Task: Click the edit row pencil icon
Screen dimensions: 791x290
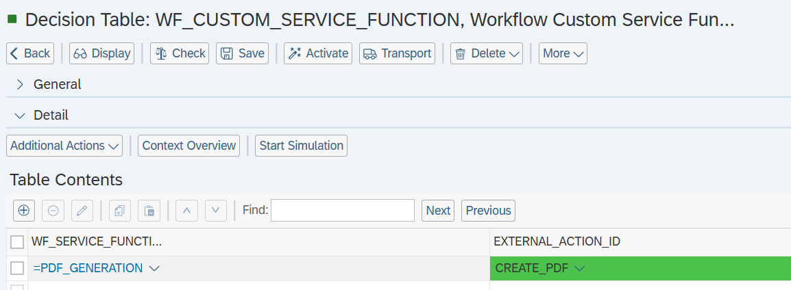Action: click(x=82, y=211)
